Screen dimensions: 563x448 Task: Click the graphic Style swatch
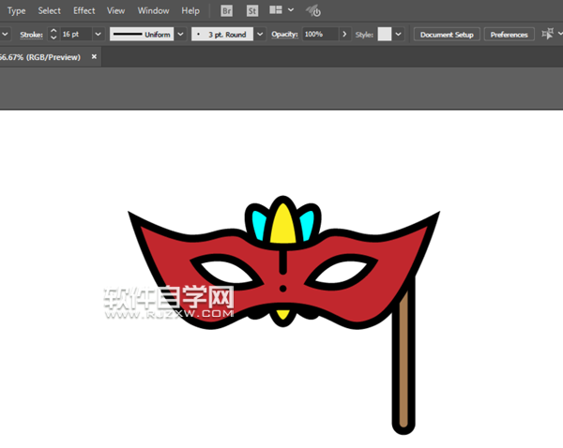point(384,34)
